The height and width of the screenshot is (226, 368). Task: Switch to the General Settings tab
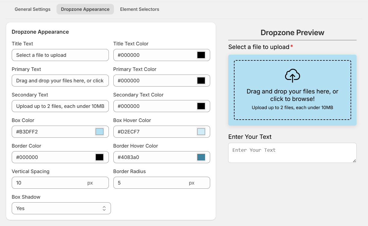pos(32,9)
